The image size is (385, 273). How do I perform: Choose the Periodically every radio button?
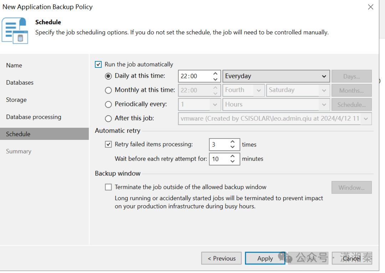[108, 105]
